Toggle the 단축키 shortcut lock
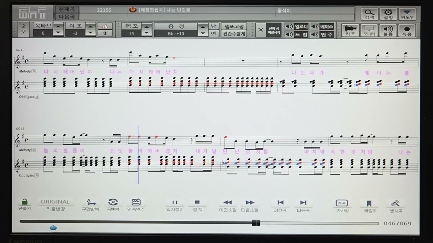Screen dimensions: 433x243 point(24,204)
